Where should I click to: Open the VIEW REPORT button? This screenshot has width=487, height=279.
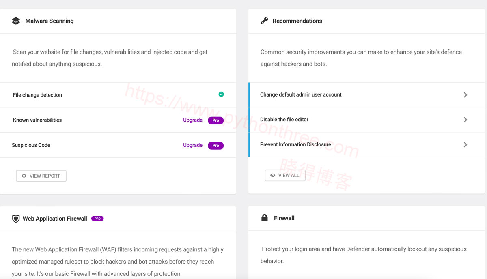pyautogui.click(x=41, y=176)
